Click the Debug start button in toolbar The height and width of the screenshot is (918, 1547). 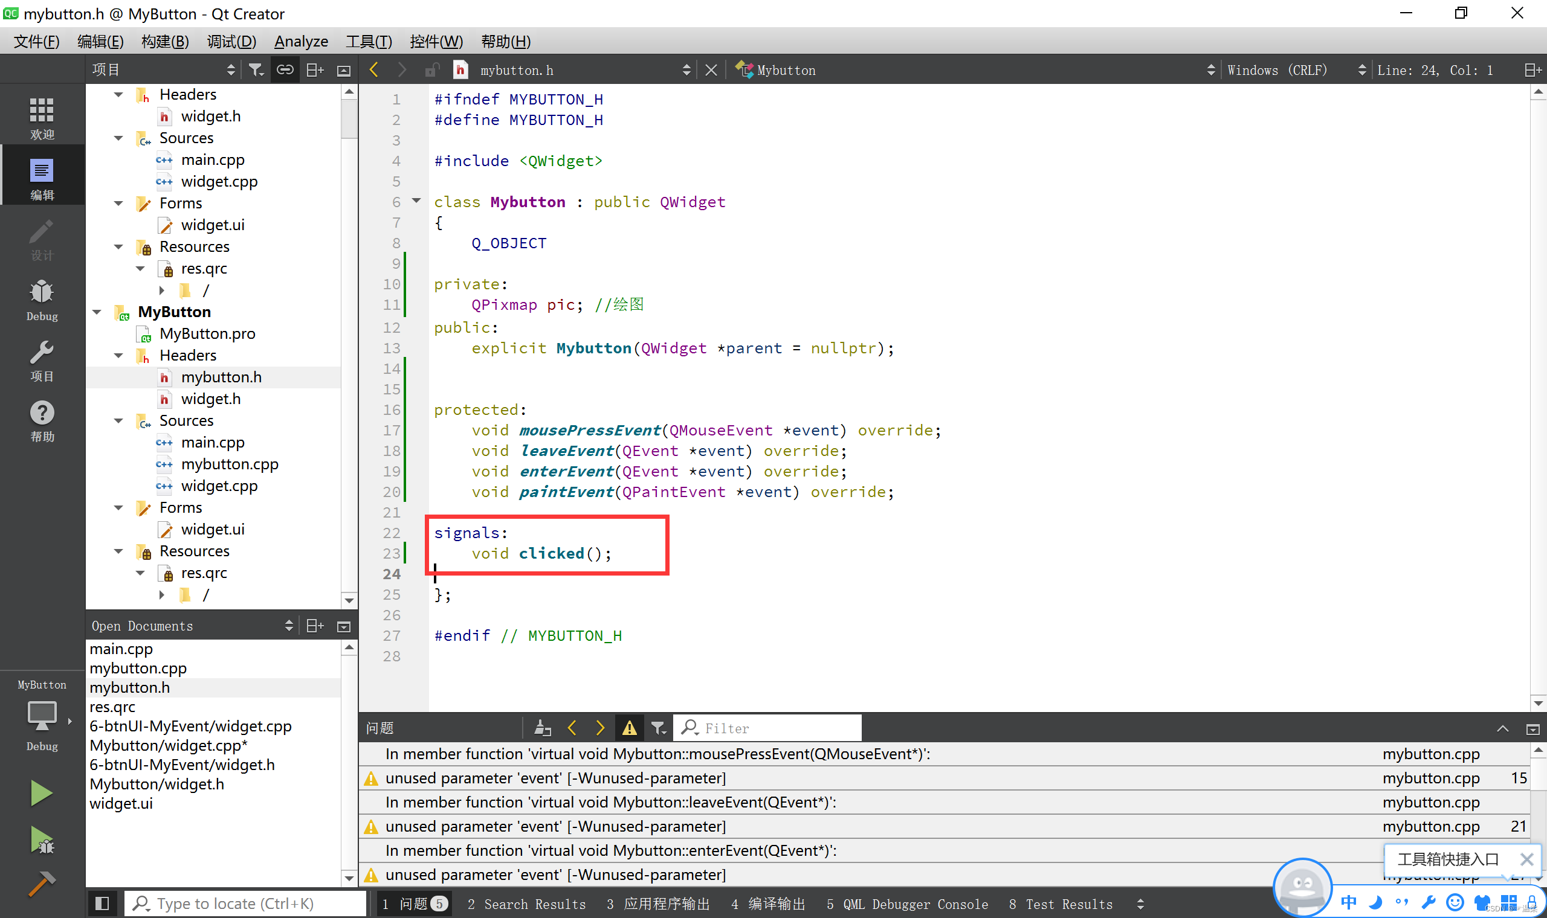pyautogui.click(x=40, y=841)
